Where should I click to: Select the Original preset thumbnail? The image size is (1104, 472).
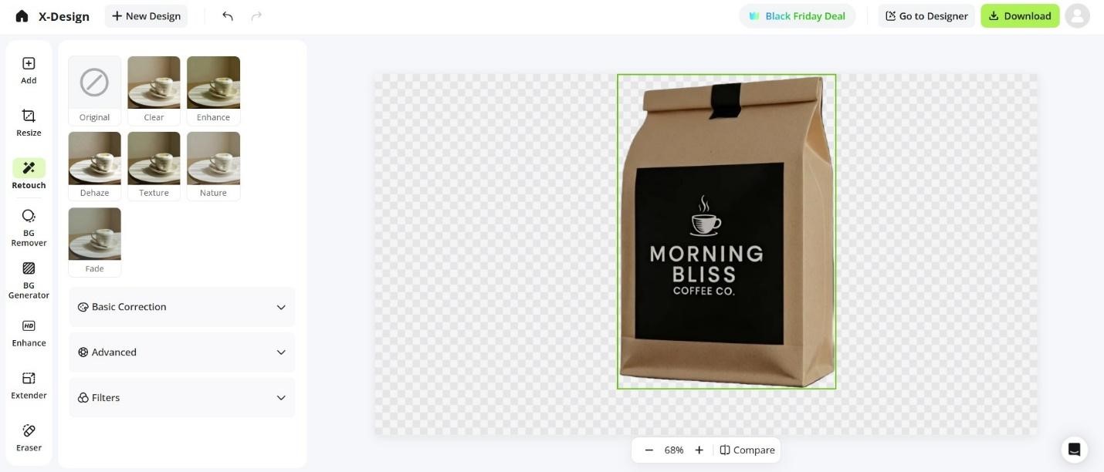[94, 90]
